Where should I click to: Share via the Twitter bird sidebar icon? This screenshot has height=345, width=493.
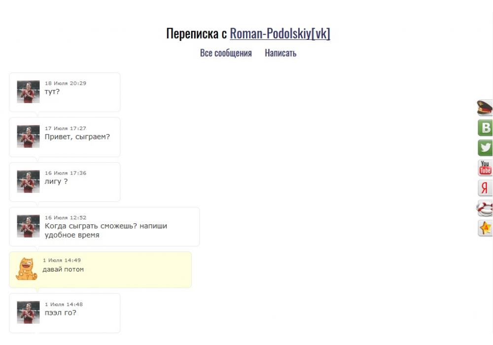[485, 148]
